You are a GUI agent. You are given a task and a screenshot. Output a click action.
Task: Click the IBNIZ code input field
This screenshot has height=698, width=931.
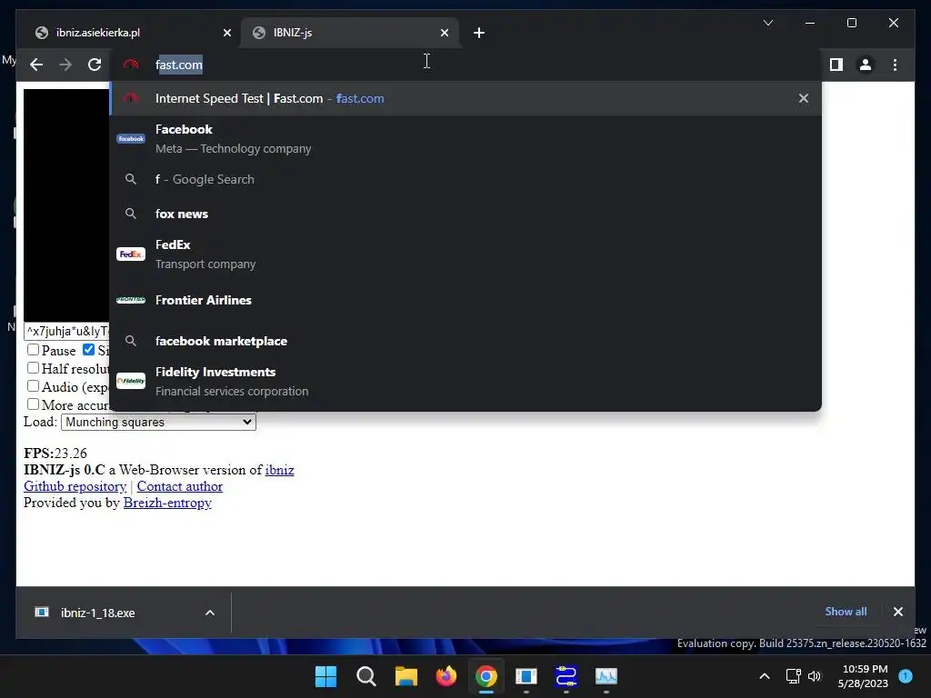(67, 331)
